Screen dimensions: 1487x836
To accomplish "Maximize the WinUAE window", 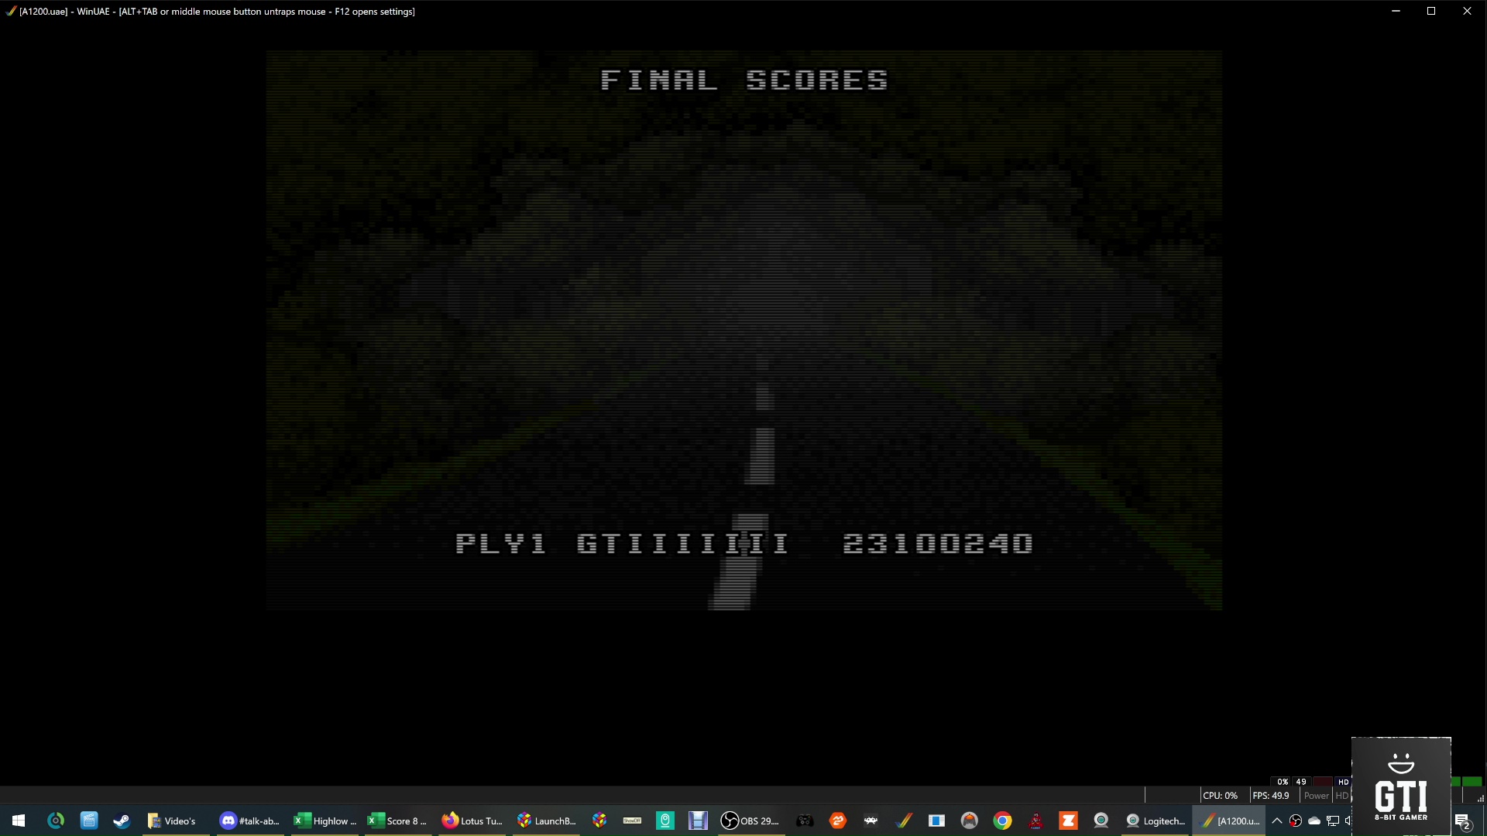I will tap(1431, 11).
